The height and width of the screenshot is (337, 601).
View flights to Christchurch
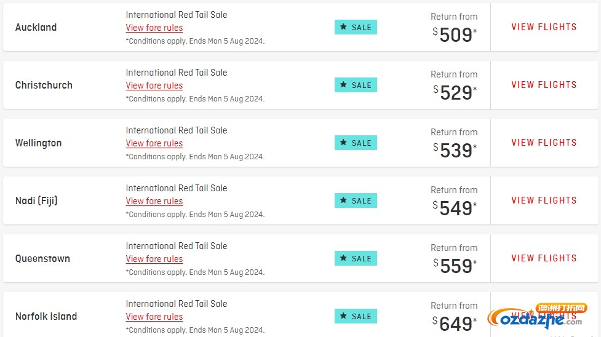point(544,85)
